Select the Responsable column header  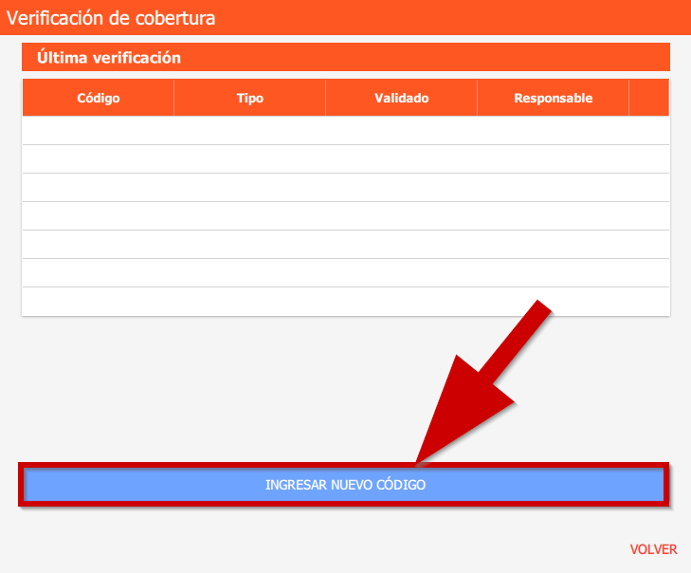click(x=553, y=98)
